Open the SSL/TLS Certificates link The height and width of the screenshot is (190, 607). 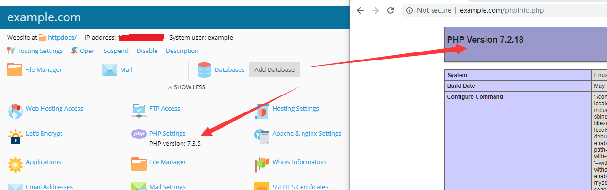300,187
